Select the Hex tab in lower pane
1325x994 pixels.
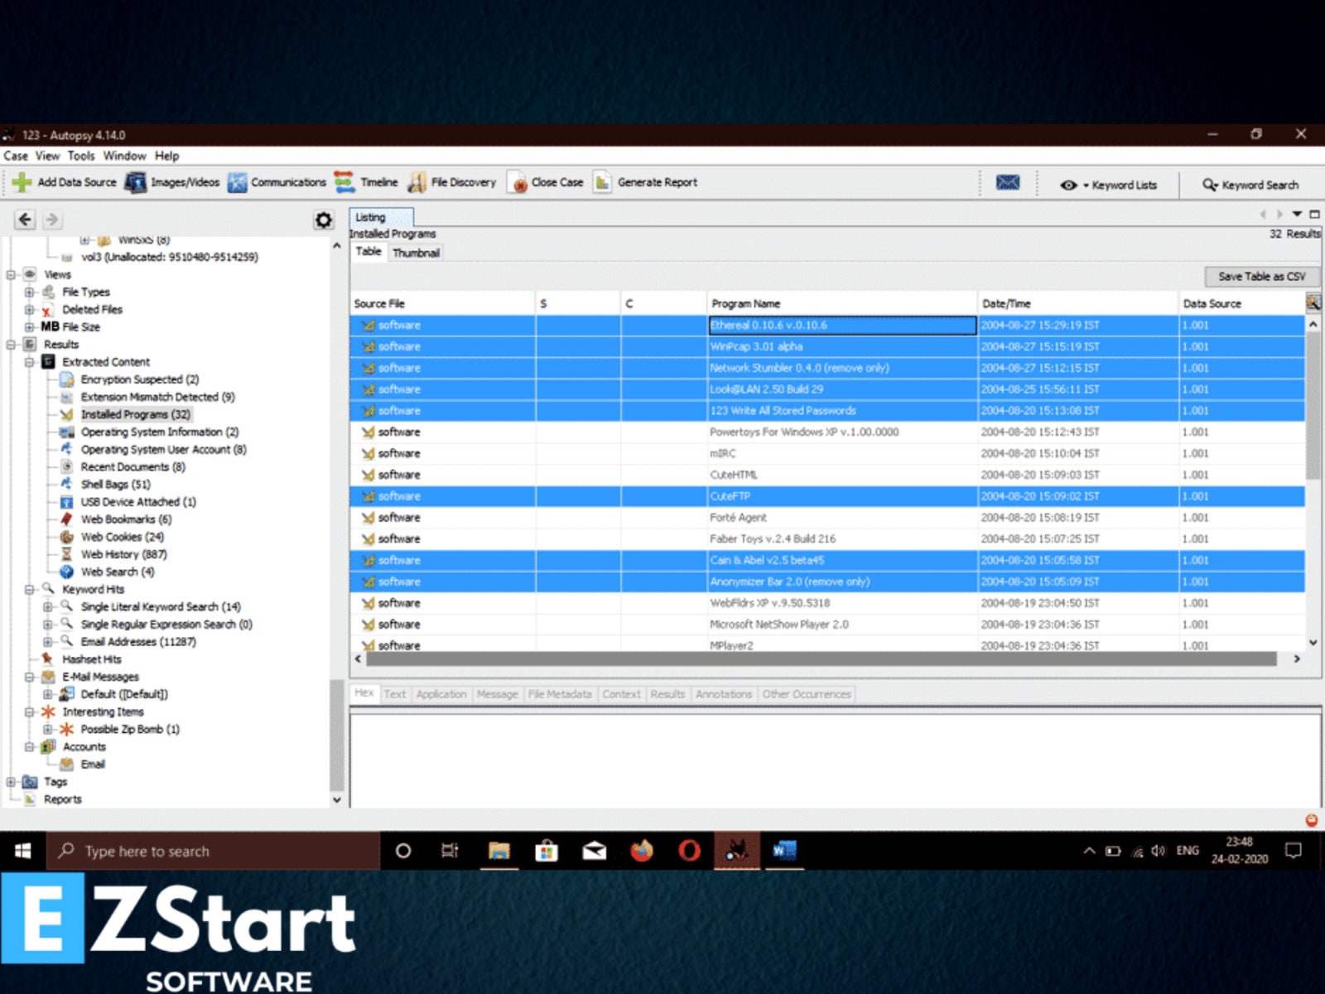[x=364, y=693]
